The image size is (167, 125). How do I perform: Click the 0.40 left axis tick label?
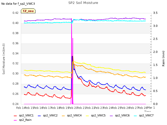coord(15,23)
